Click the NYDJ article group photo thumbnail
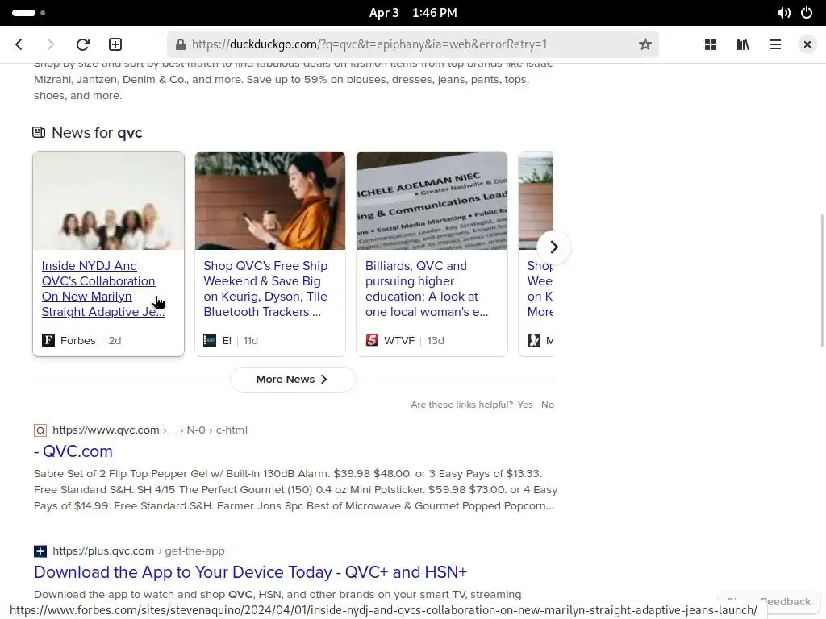826x619 pixels. [x=109, y=201]
